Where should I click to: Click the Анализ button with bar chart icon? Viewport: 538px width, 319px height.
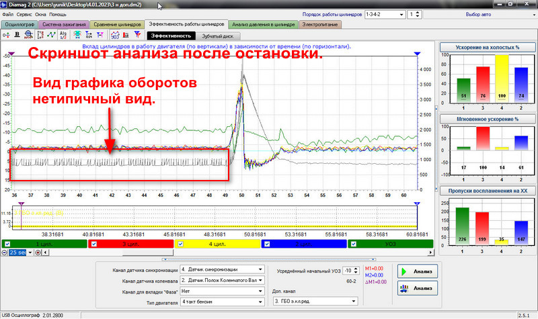pyautogui.click(x=418, y=288)
